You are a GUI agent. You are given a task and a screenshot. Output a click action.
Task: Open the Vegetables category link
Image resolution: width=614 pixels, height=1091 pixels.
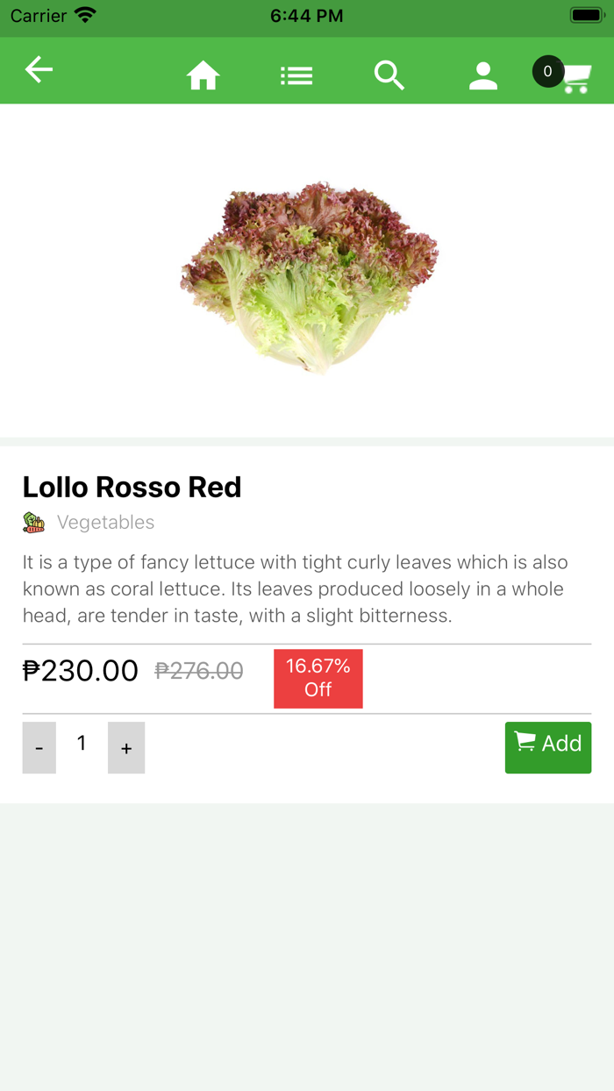point(105,521)
